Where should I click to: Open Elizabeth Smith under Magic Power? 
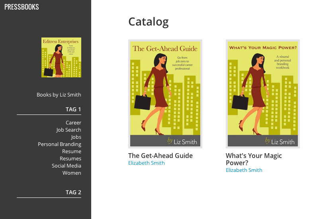pyautogui.click(x=244, y=170)
